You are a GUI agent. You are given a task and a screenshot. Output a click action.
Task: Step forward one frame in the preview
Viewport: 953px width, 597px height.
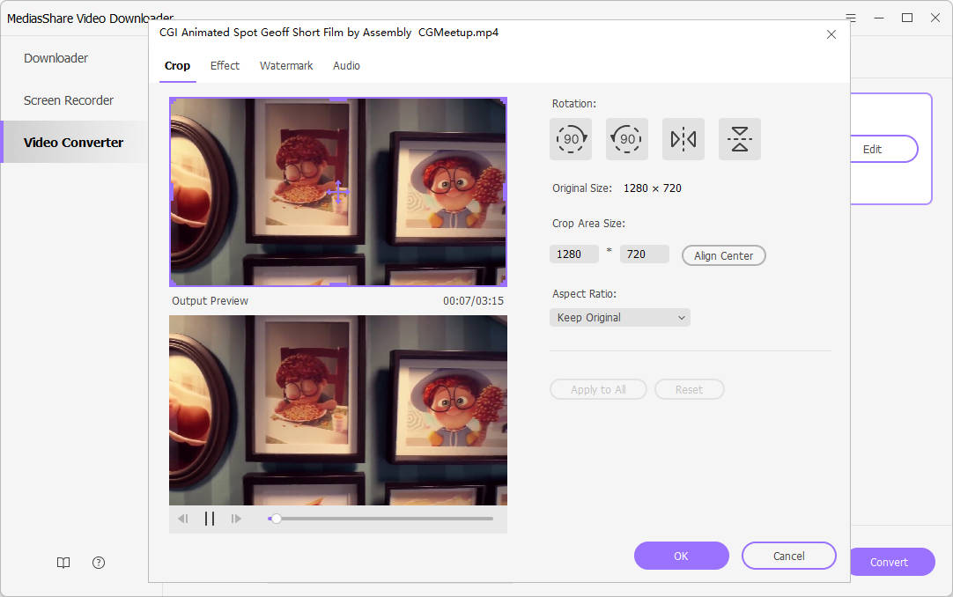(236, 519)
